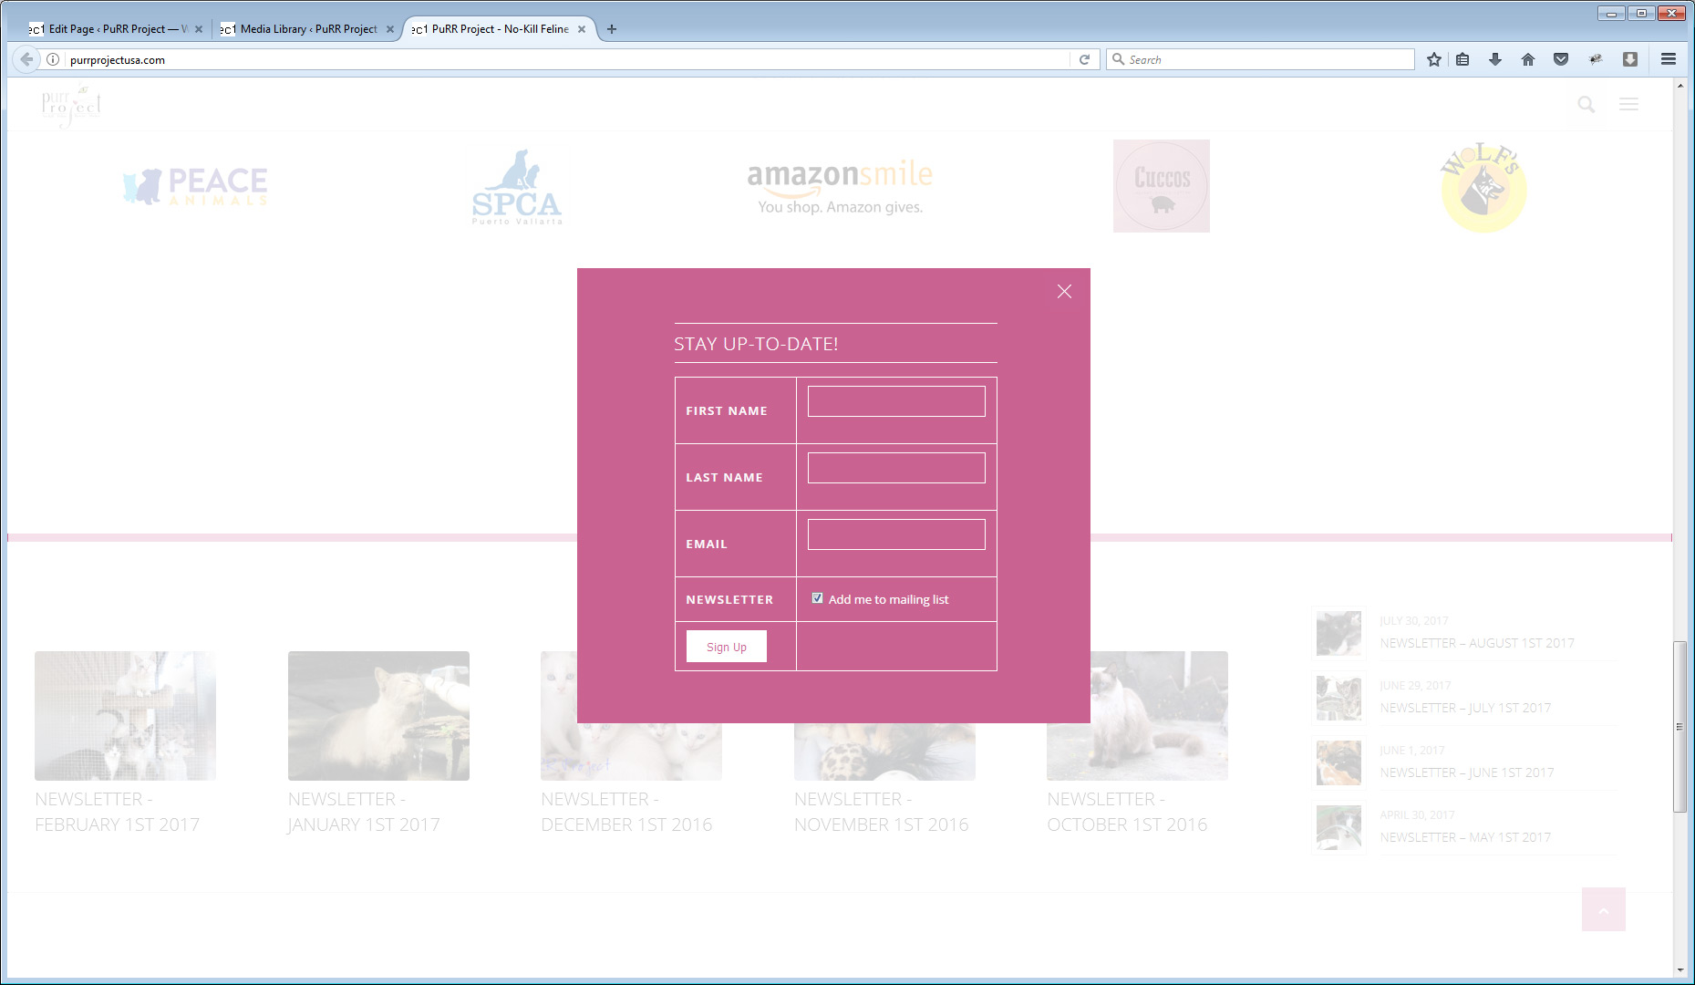This screenshot has width=1695, height=985.
Task: Open Newsletter January 1st 2017 thumbnail
Action: (378, 716)
